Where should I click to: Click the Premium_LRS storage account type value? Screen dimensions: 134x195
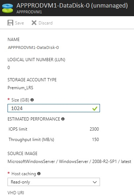(x=20, y=88)
